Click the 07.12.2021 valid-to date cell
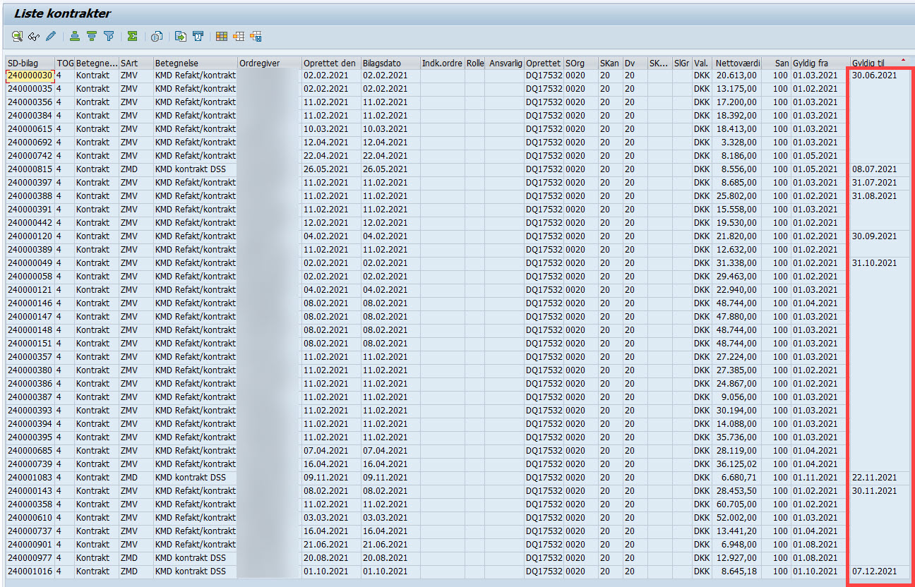The width and height of the screenshot is (915, 587). [874, 571]
